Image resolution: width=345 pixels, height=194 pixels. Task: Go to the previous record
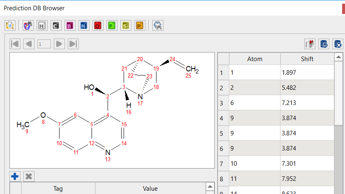tap(29, 44)
